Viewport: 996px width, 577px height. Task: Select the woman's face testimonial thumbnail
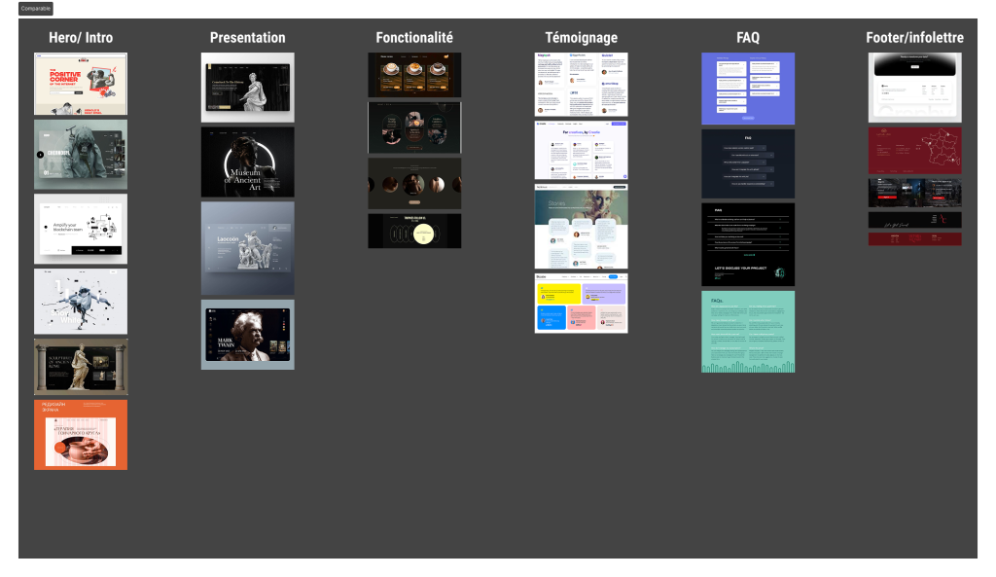581,226
